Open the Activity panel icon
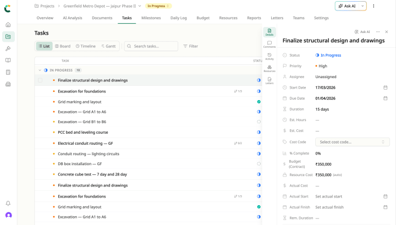This screenshot has height=225, width=396. point(269,56)
